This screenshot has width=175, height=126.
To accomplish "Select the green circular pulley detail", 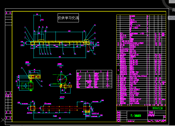I will [x=63, y=78].
